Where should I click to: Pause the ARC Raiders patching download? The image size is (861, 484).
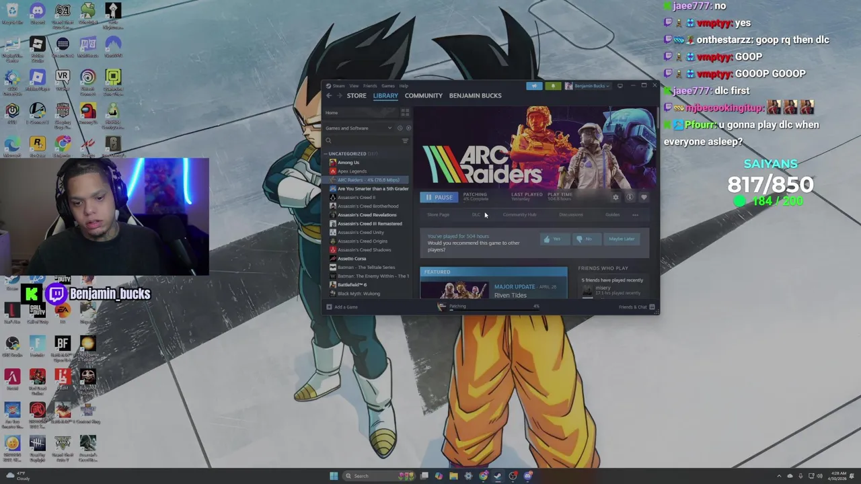click(439, 197)
